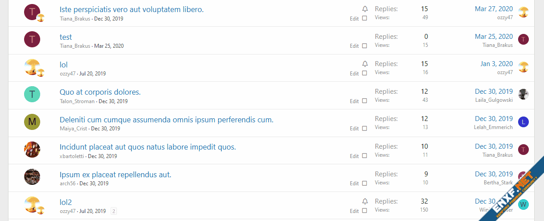The width and height of the screenshot is (544, 221).
Task: Open the Tiana_Brakus author link under 'test'
Action: [75, 46]
